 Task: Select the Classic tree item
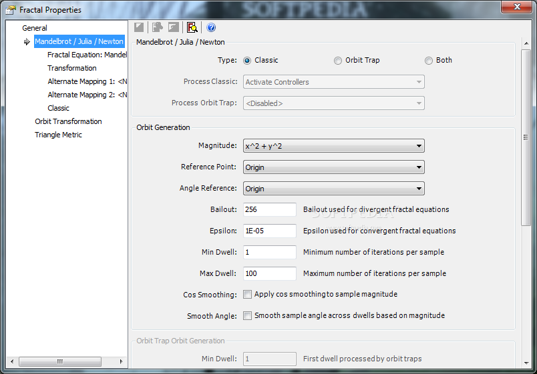tap(58, 108)
